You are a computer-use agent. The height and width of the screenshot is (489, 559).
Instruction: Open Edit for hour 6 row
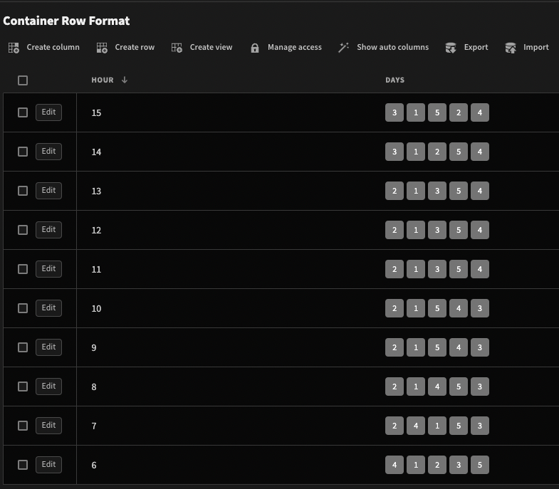click(x=49, y=464)
